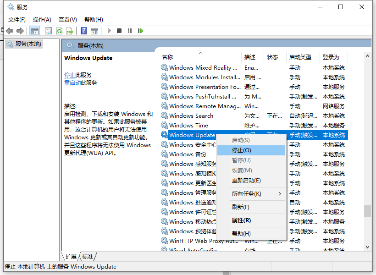Click the Stop Service square icon
Viewport: 376px width, 275px height.
tap(119, 31)
